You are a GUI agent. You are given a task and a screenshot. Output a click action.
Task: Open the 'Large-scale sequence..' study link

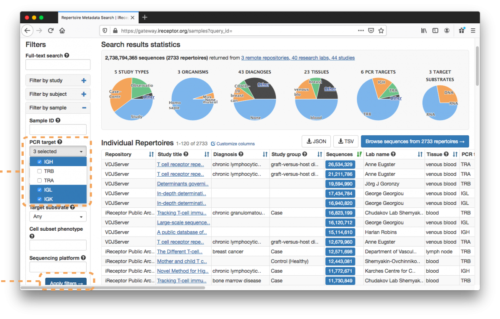tap(183, 222)
